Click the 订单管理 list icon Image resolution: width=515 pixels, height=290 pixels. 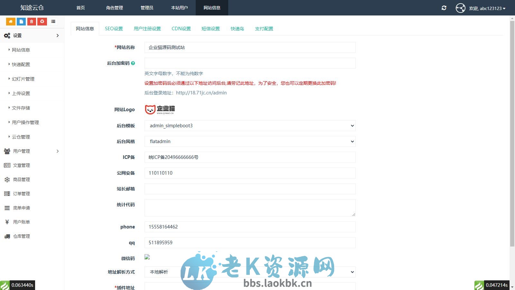coord(7,194)
